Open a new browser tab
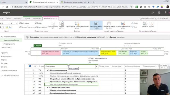 tap(94, 2)
